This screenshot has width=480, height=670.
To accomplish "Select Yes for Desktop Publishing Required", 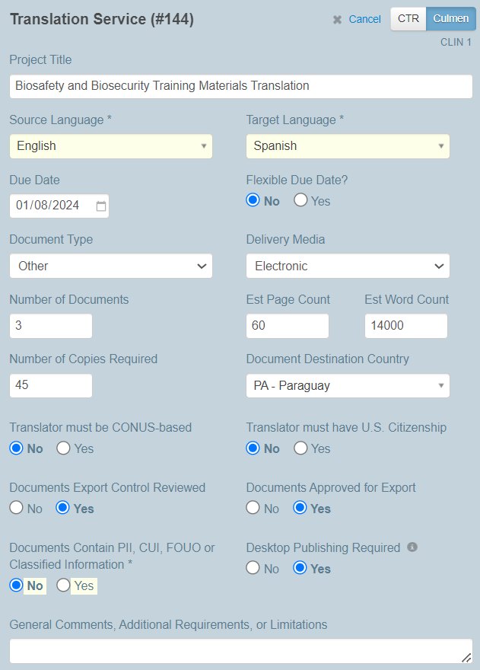I will [300, 568].
